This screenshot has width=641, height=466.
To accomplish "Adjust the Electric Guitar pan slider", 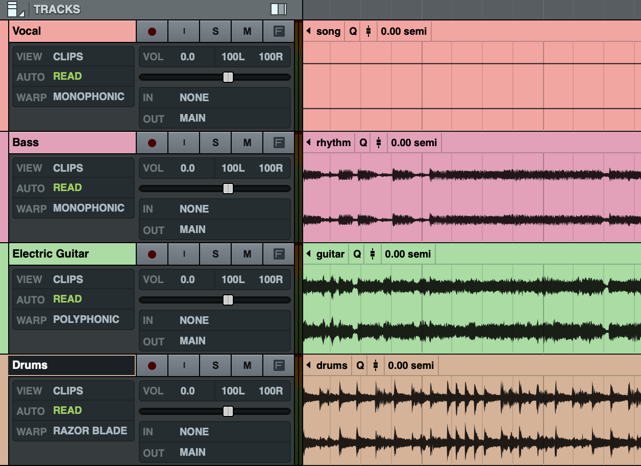I will pos(228,300).
